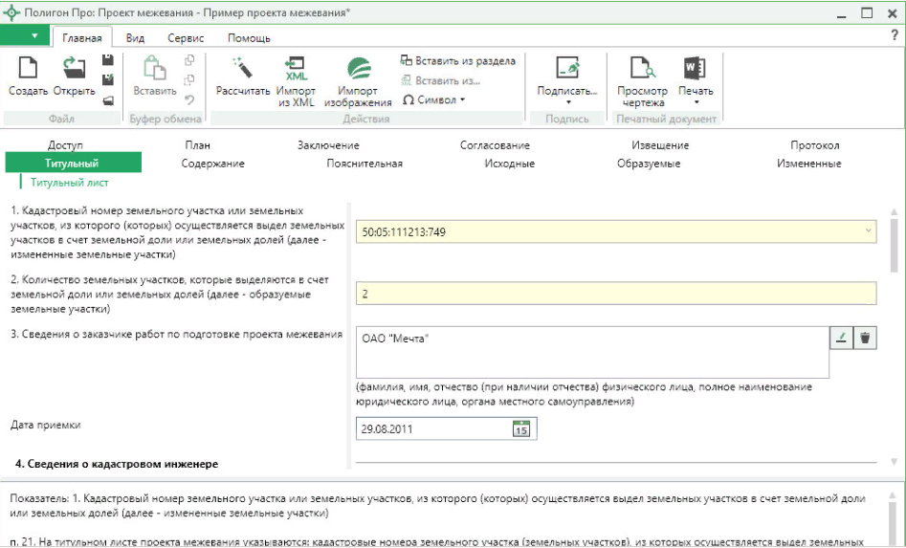
Task: Click the trash icon beside ОАО "Мечта"
Action: (865, 338)
